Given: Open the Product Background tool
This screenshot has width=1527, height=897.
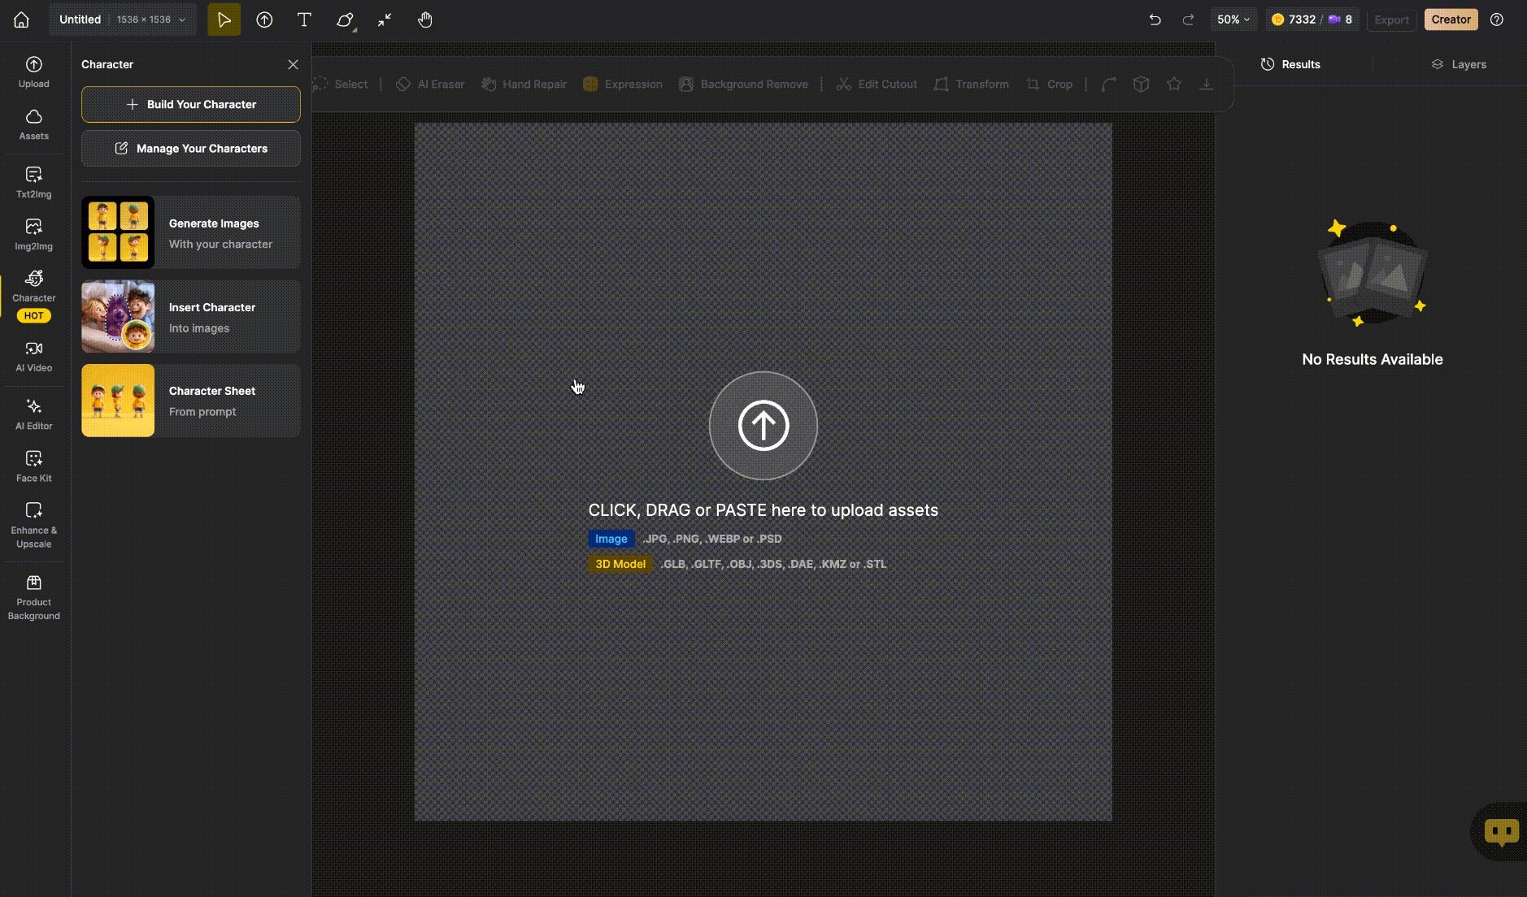Looking at the screenshot, I should 33,597.
